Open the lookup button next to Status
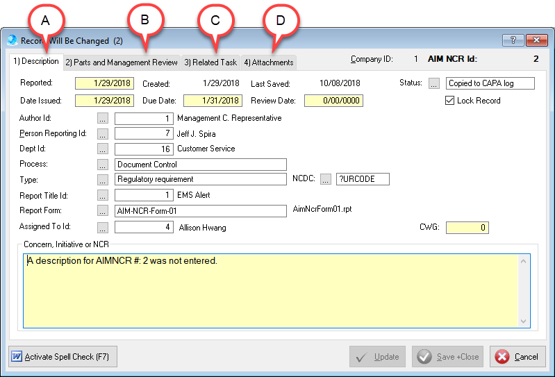This screenshot has width=555, height=377. pyautogui.click(x=434, y=83)
